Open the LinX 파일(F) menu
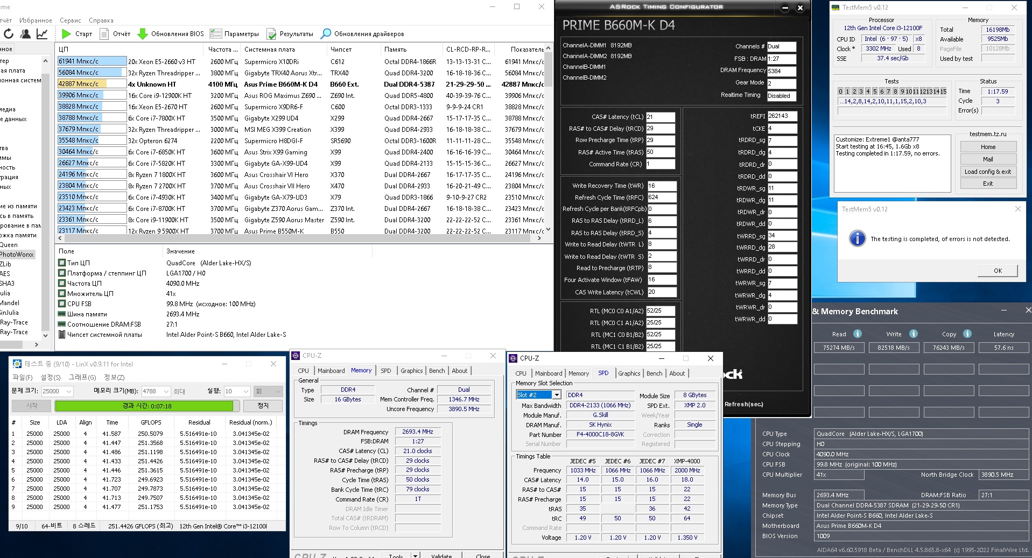This screenshot has height=558, width=1032. click(23, 377)
